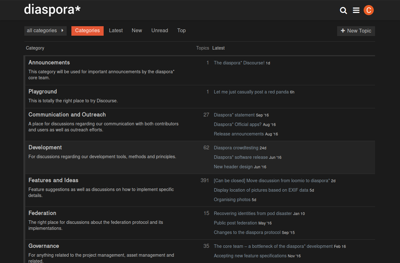
Task: Browse the Features and Ideas category
Action: [53, 180]
